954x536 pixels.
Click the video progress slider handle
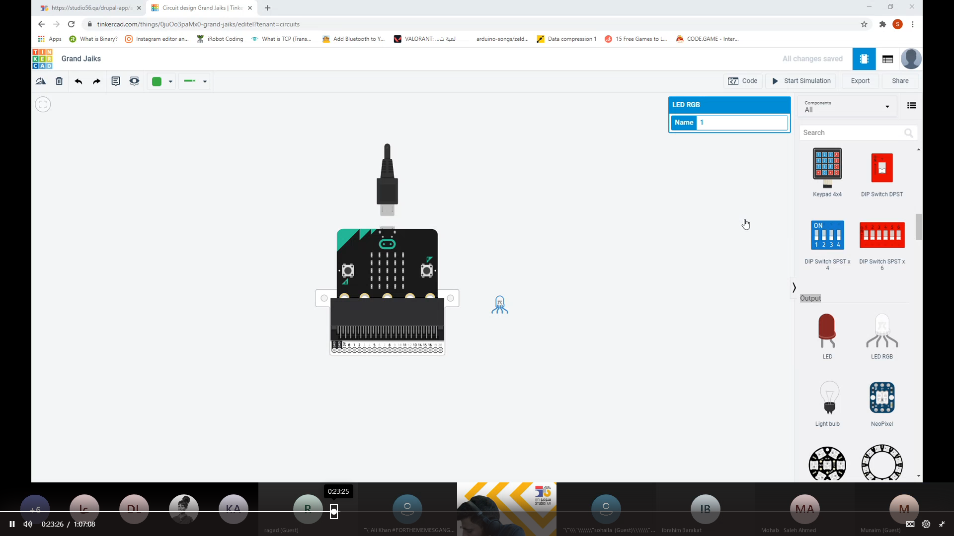(334, 511)
